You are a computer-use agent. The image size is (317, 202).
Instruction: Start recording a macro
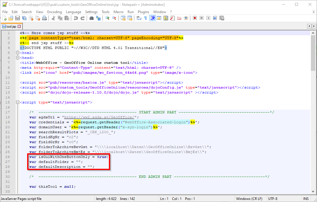(195, 18)
